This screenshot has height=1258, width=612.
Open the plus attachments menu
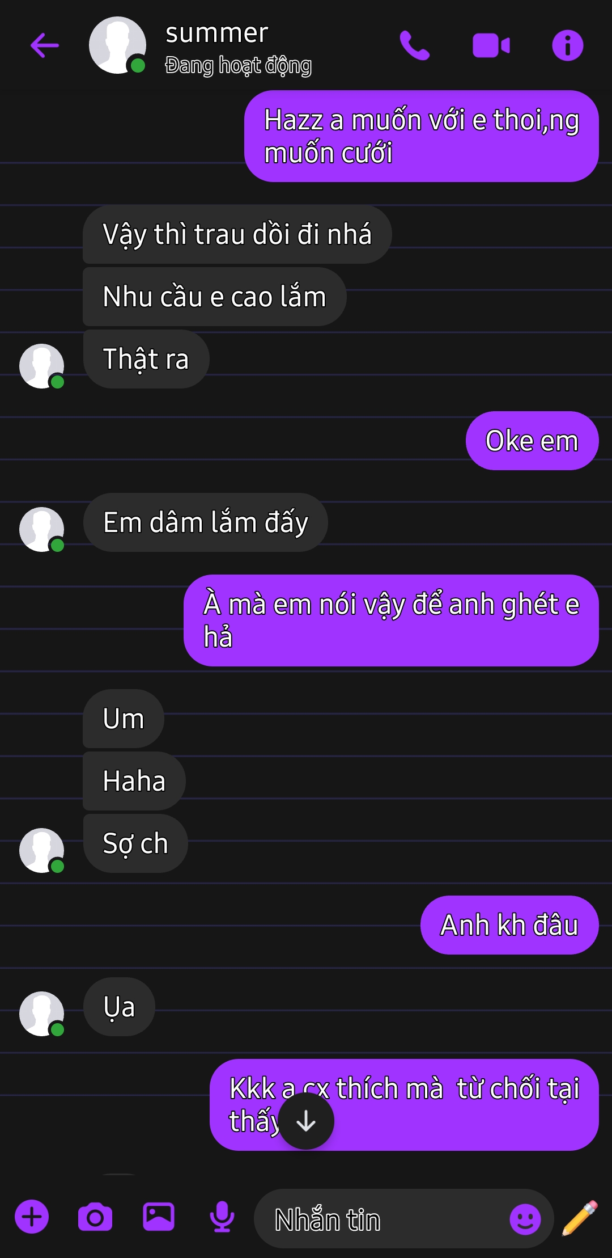(x=32, y=1217)
